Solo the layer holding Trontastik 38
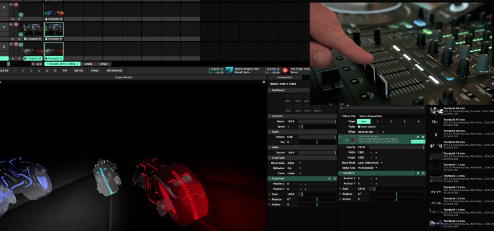This screenshot has width=494, height=231. (x=4, y=7)
